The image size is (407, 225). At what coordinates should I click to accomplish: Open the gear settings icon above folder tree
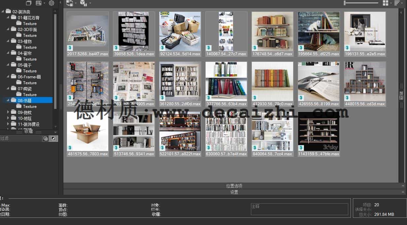[x=51, y=3]
